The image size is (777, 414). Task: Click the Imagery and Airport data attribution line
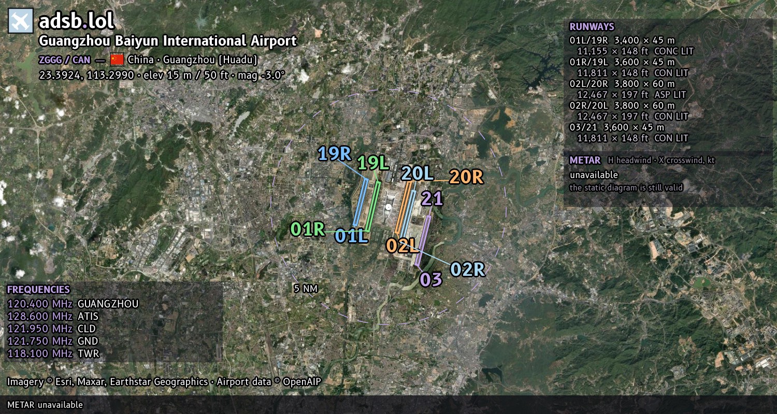[x=164, y=382]
